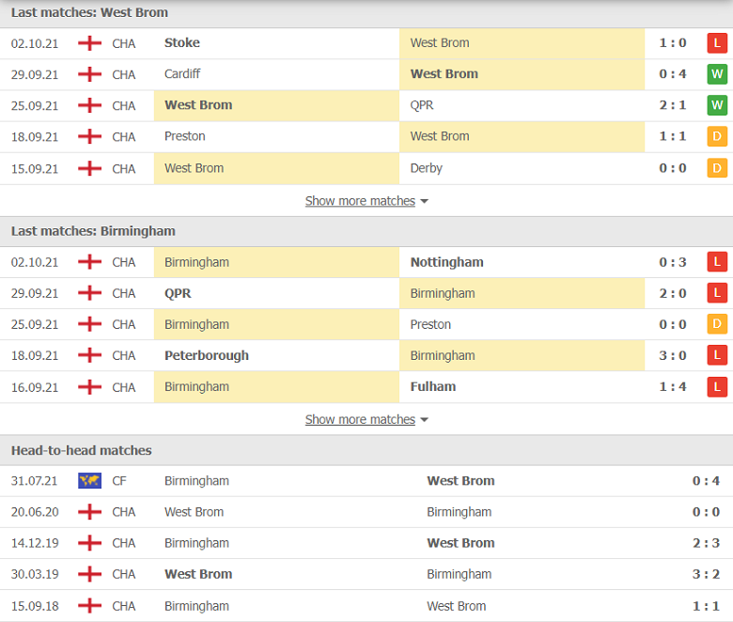The image size is (733, 622).
Task: Click the orange D badge for Preston vs West Brom
Action: pyautogui.click(x=717, y=136)
